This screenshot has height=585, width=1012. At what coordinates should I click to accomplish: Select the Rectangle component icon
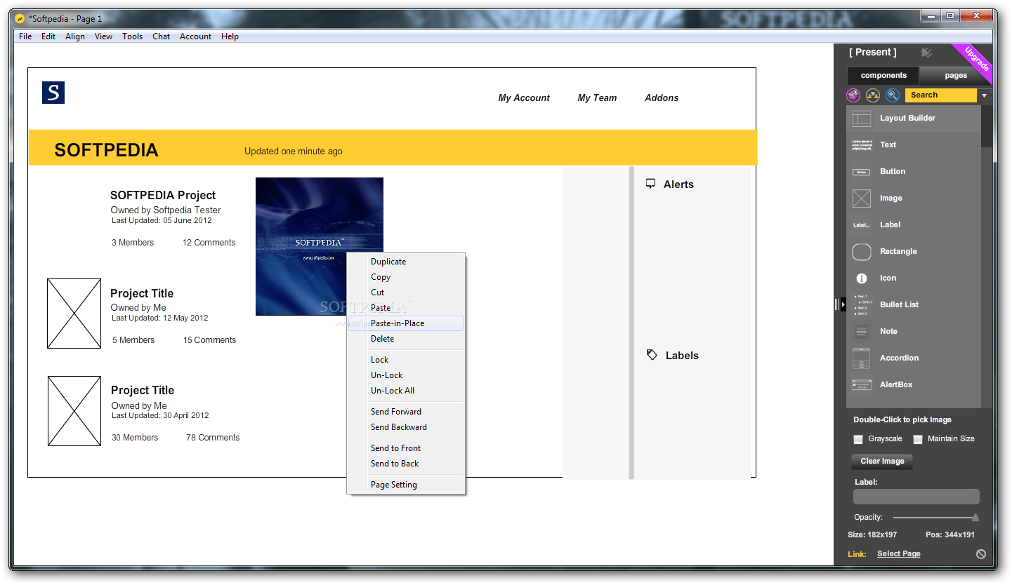(x=862, y=252)
